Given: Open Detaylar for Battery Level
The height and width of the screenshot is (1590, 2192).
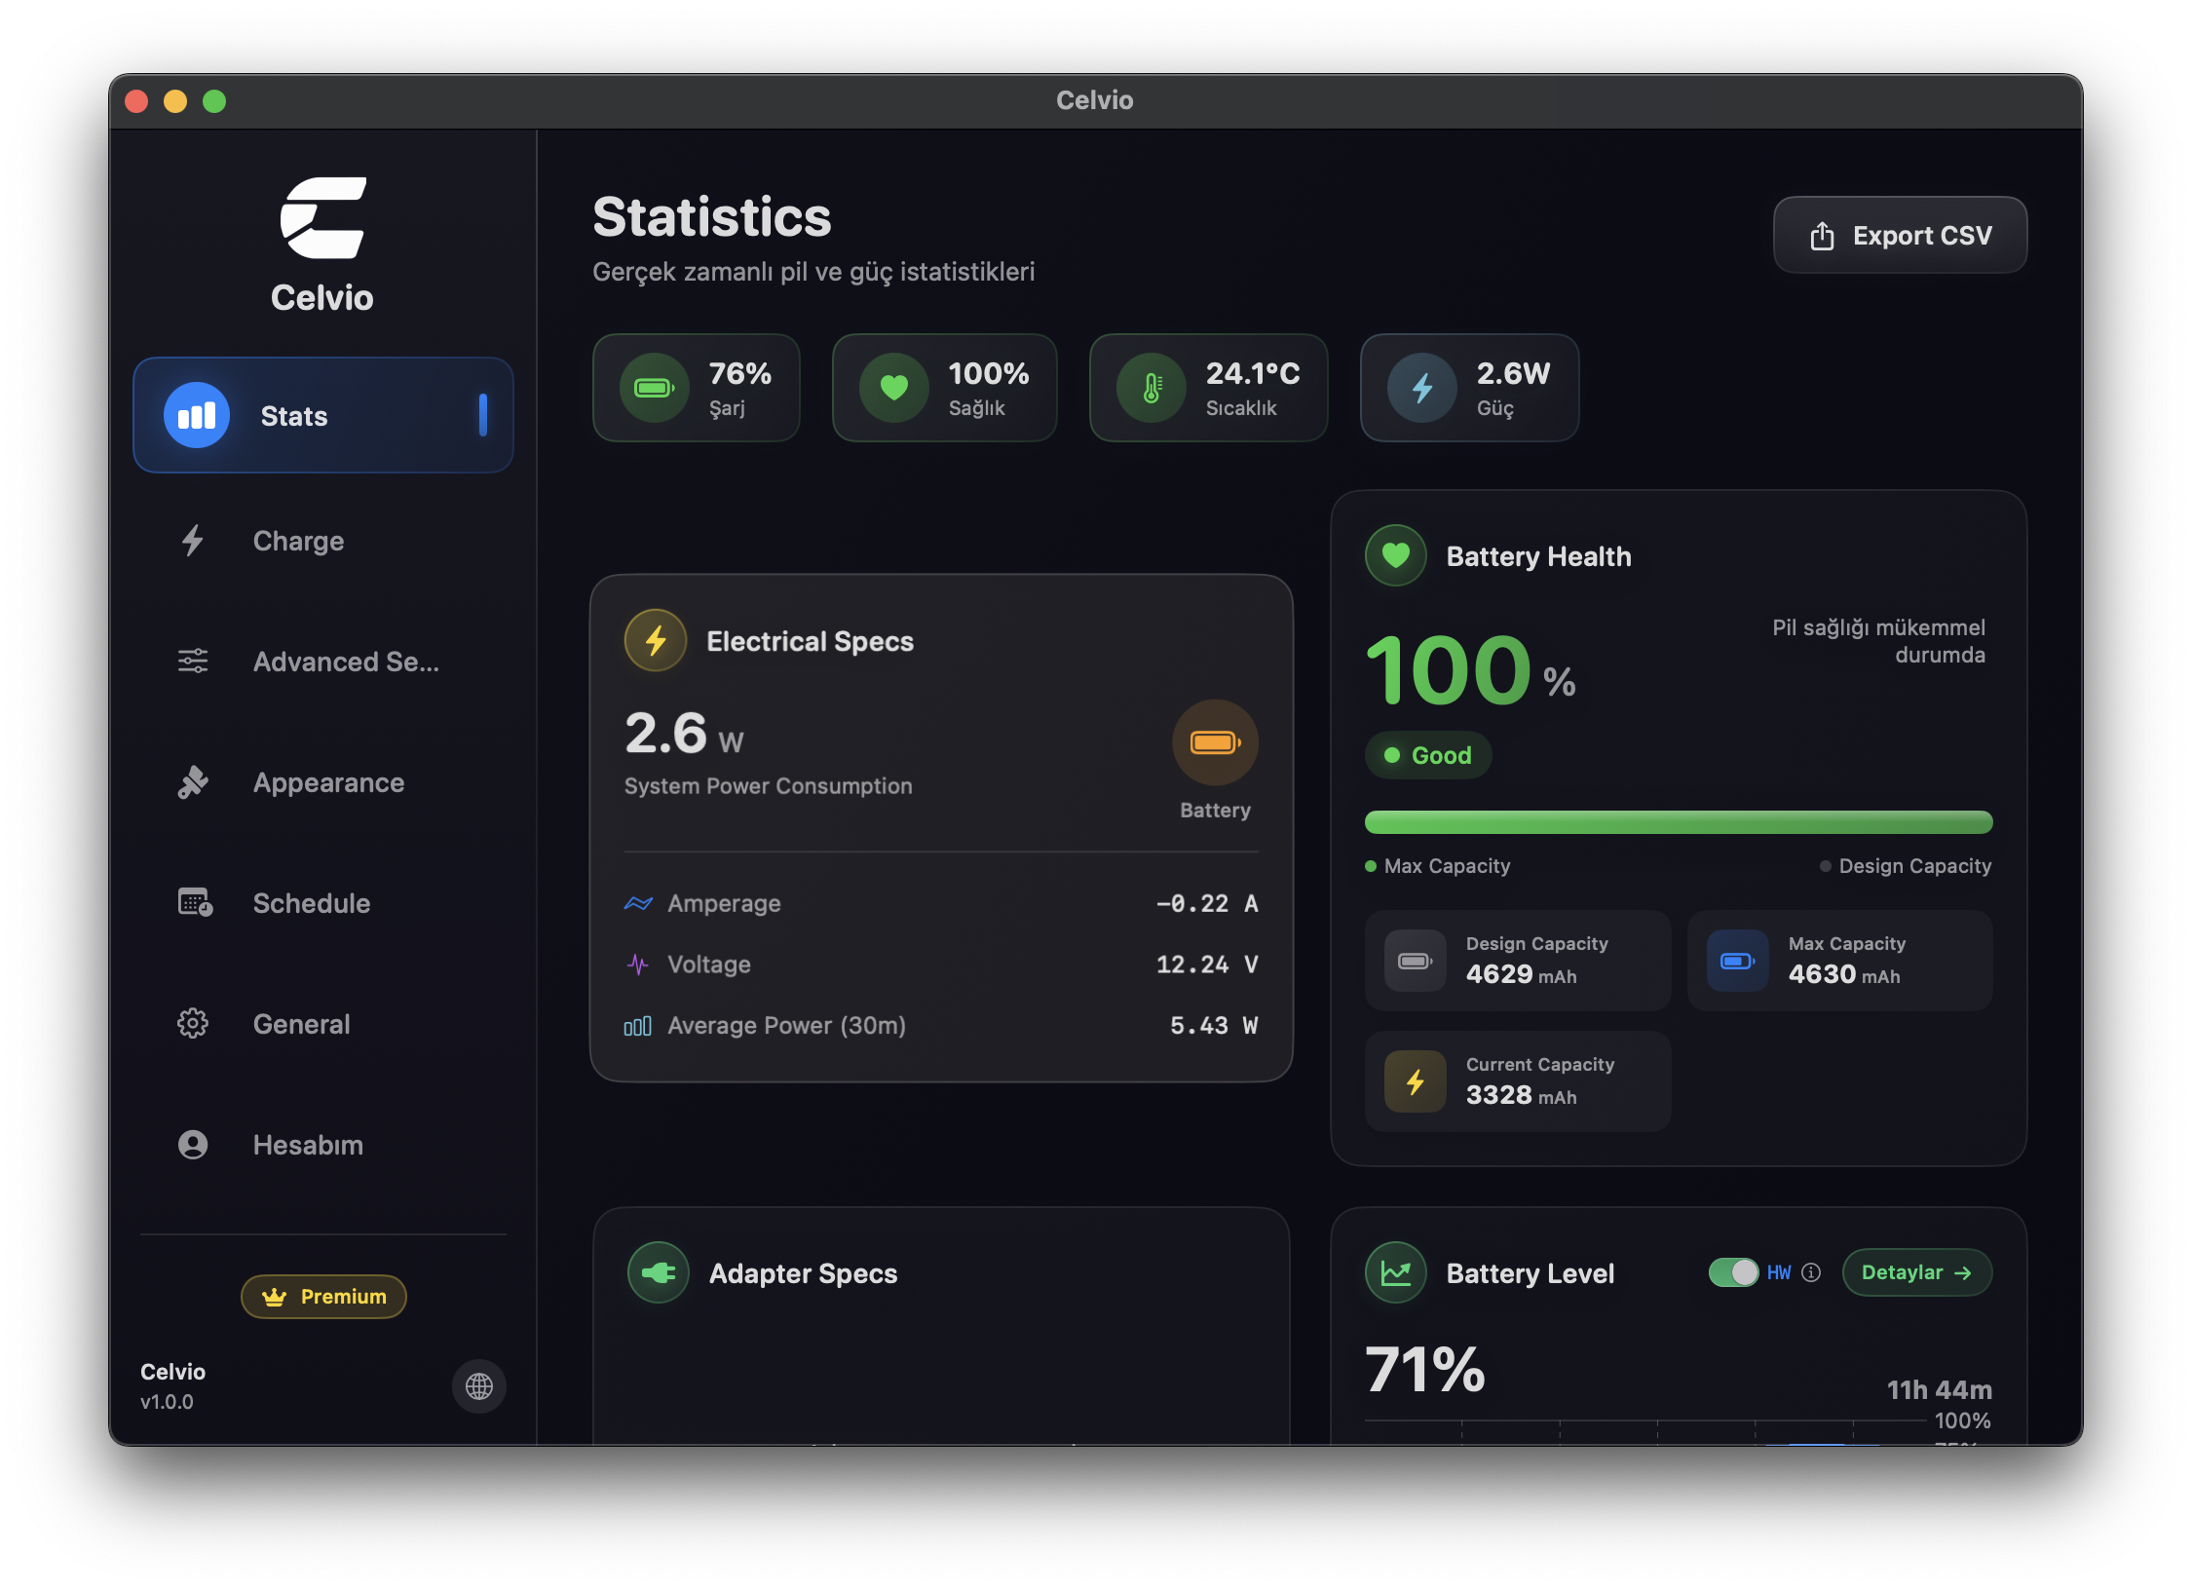Looking at the screenshot, I should tap(1916, 1272).
